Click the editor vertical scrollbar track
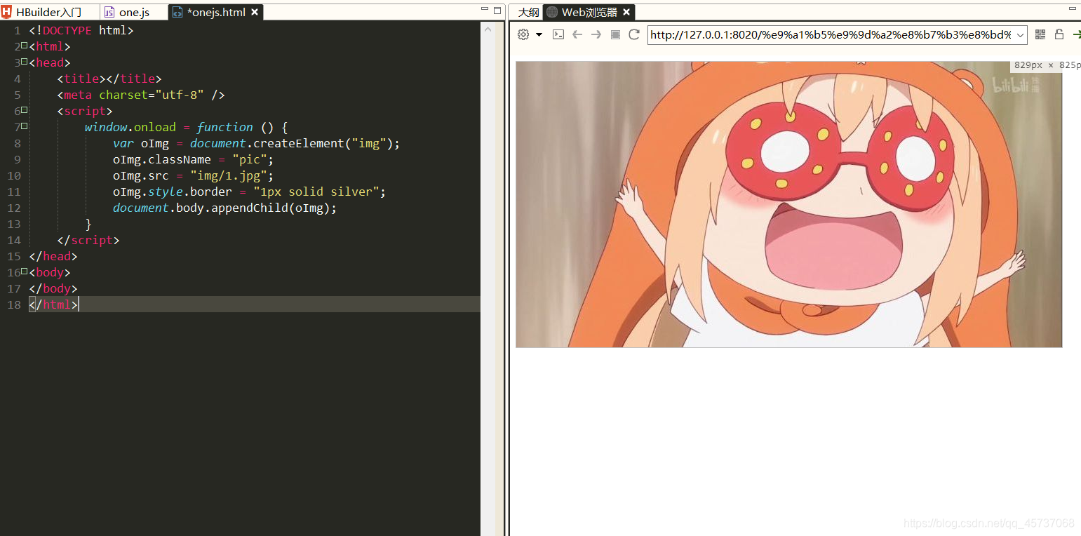Screen dimensions: 1081x536 [488, 281]
